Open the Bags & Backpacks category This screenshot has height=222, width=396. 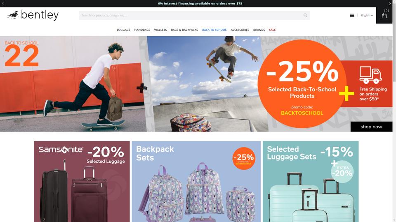tap(184, 30)
